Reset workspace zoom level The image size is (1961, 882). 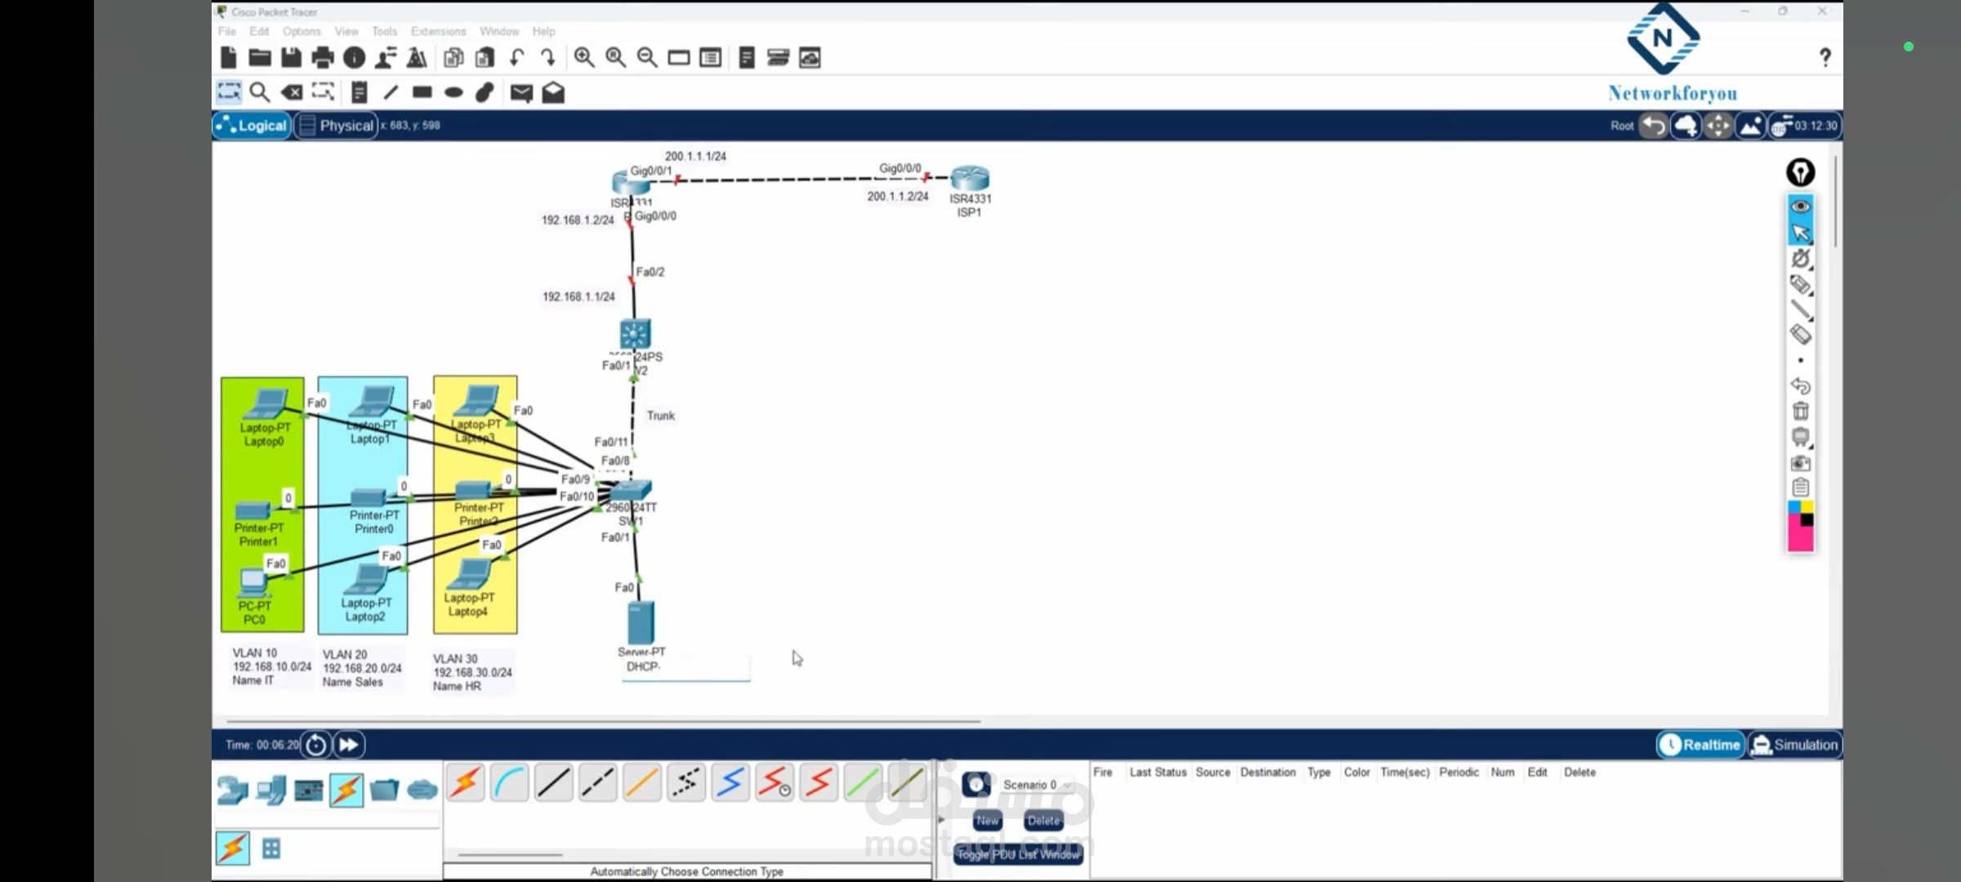coord(615,58)
